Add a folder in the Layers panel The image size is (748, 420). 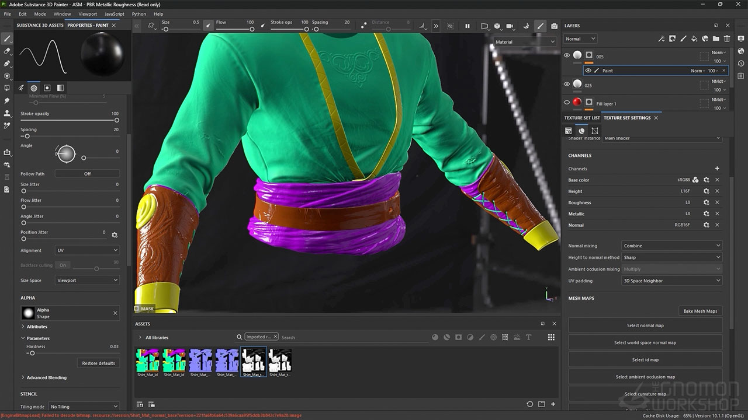pyautogui.click(x=716, y=39)
